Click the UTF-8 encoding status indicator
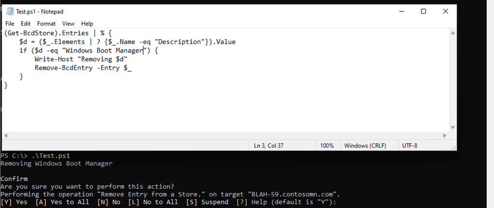The width and height of the screenshot is (494, 208). click(410, 145)
